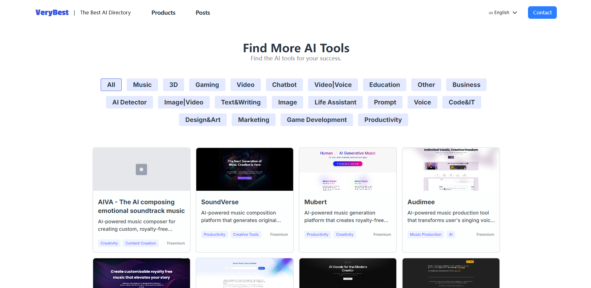The width and height of the screenshot is (591, 288).
Task: Pick the Code&IT category
Action: coord(462,102)
